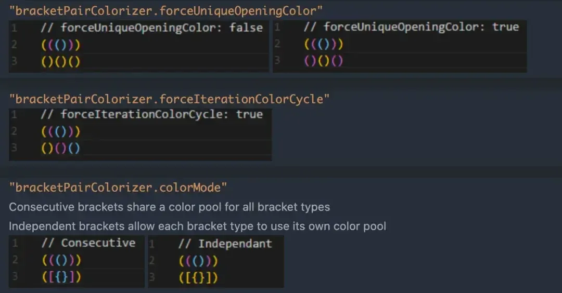The width and height of the screenshot is (562, 293).
Task: Click "([{}])" line in the Independant example
Action: [198, 278]
